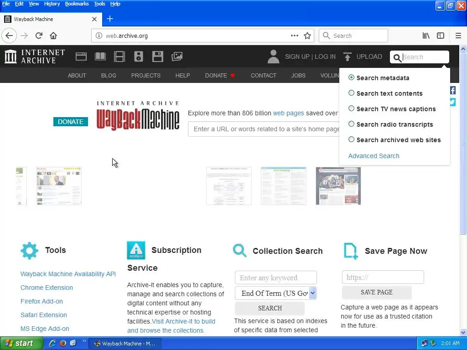Image resolution: width=467 pixels, height=350 pixels.
Task: Show site information icon in address bar
Action: pos(99,36)
